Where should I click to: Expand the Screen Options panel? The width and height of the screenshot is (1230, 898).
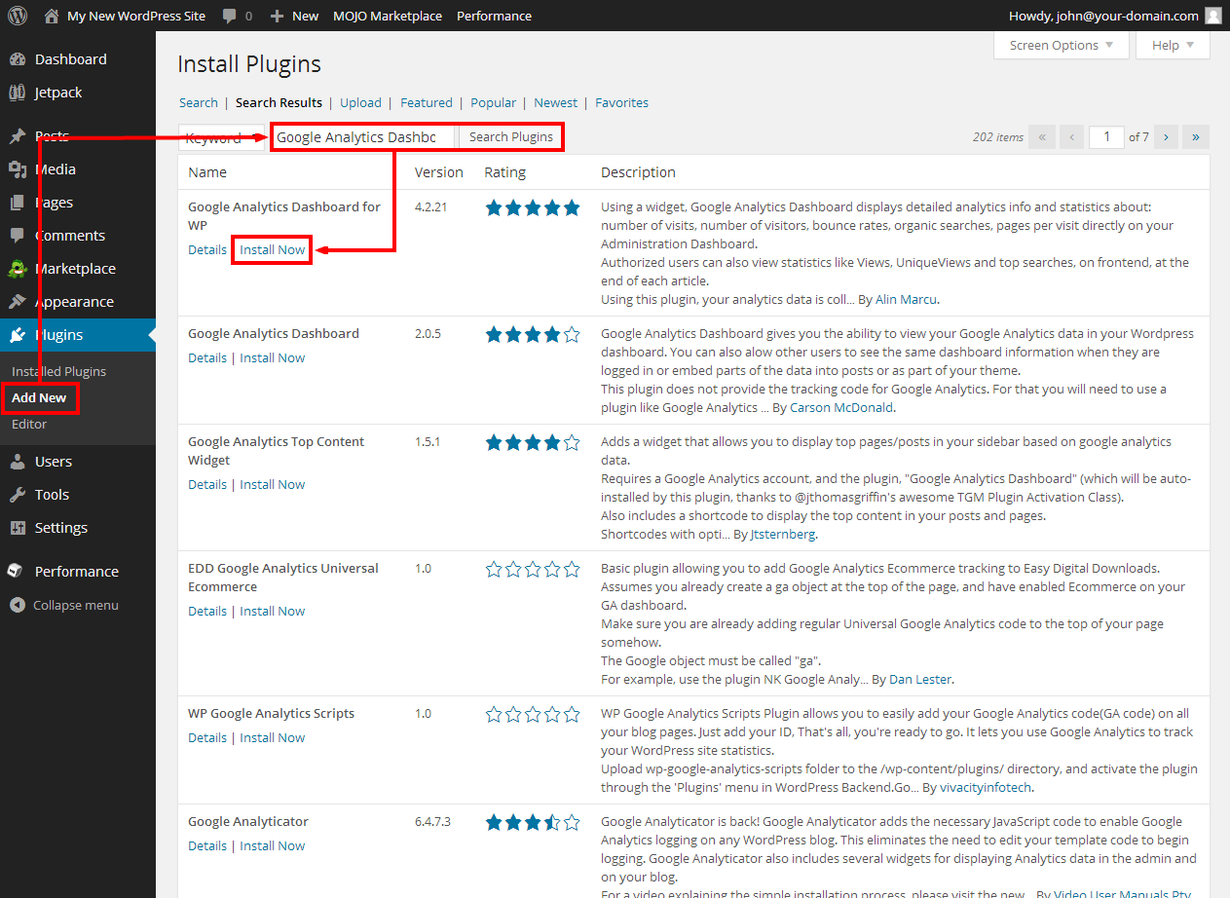[x=1062, y=46]
